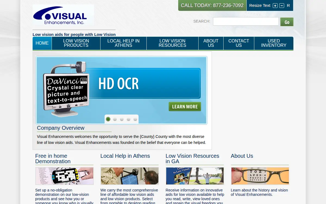Click the Company Overview heading
This screenshot has height=204, width=326.
click(x=61, y=128)
